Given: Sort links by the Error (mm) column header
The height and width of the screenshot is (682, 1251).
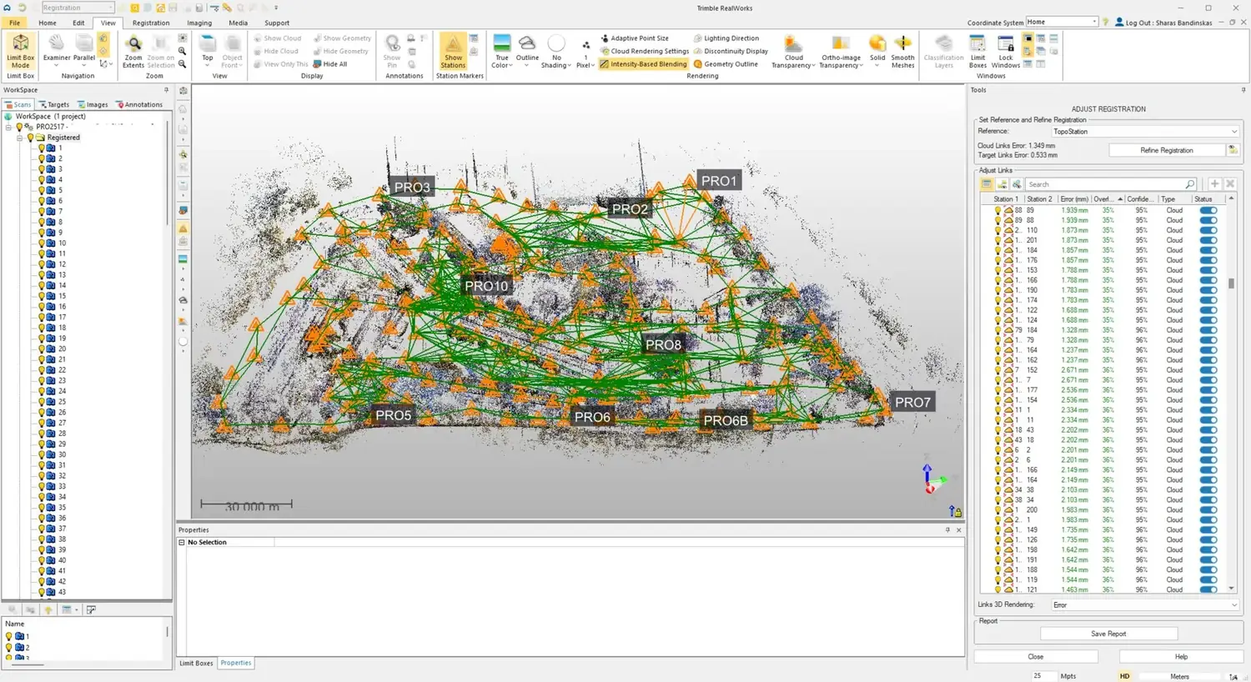Looking at the screenshot, I should [1074, 199].
